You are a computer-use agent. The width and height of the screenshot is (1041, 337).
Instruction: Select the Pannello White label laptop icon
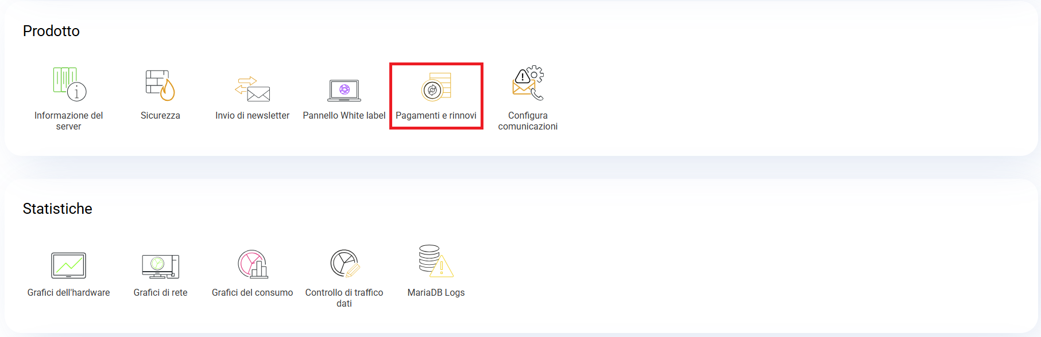[x=344, y=90]
